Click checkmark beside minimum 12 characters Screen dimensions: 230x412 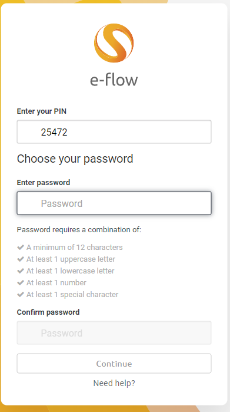point(21,247)
